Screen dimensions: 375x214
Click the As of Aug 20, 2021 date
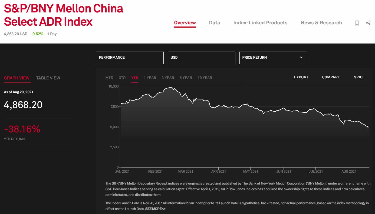[19, 92]
